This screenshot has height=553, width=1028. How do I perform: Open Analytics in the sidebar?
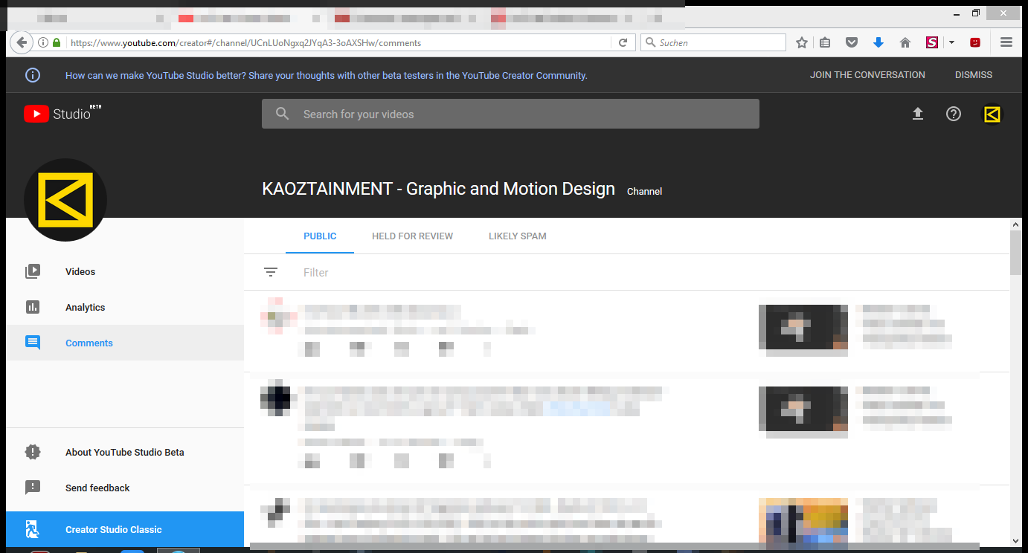[x=85, y=308]
